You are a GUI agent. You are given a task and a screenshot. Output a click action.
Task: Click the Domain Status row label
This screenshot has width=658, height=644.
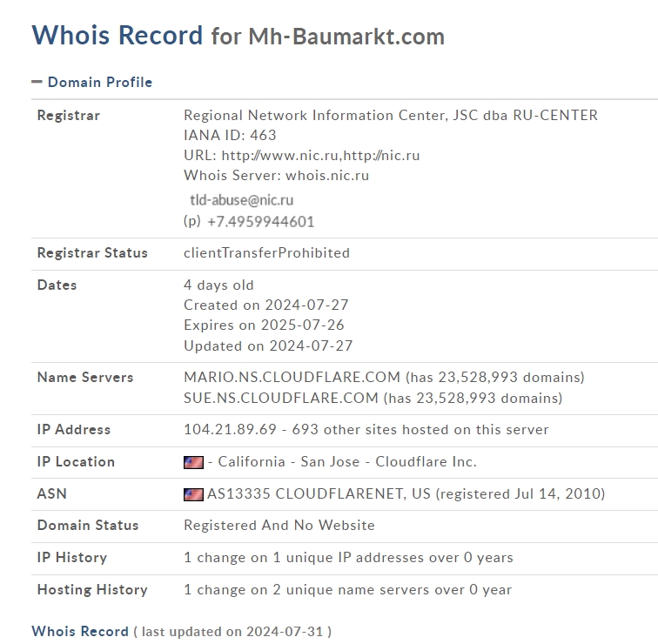pyautogui.click(x=88, y=526)
